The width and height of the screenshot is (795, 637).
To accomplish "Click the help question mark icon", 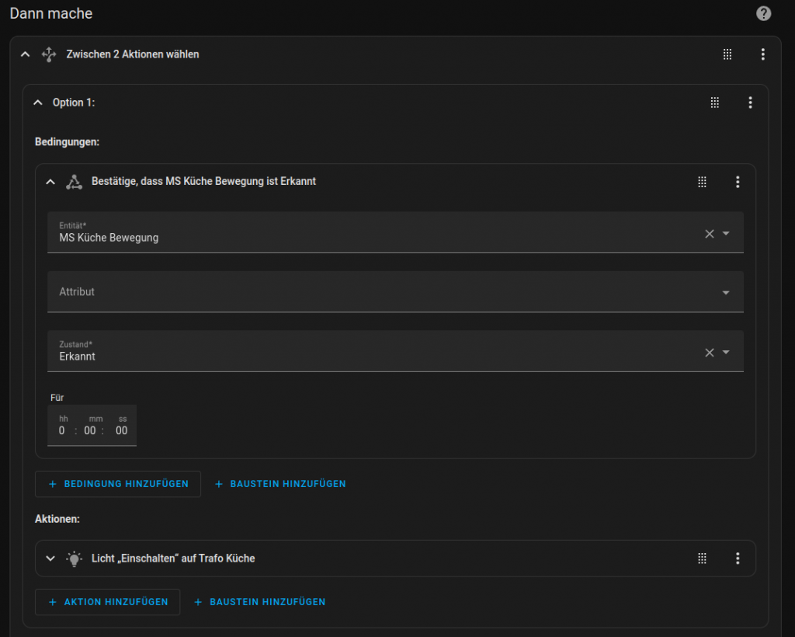I will (x=763, y=14).
